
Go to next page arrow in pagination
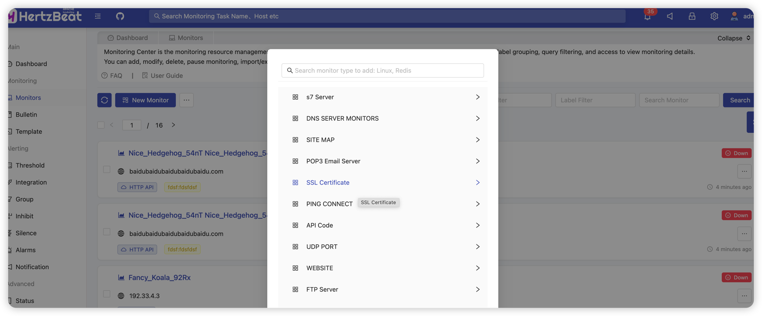pyautogui.click(x=174, y=125)
